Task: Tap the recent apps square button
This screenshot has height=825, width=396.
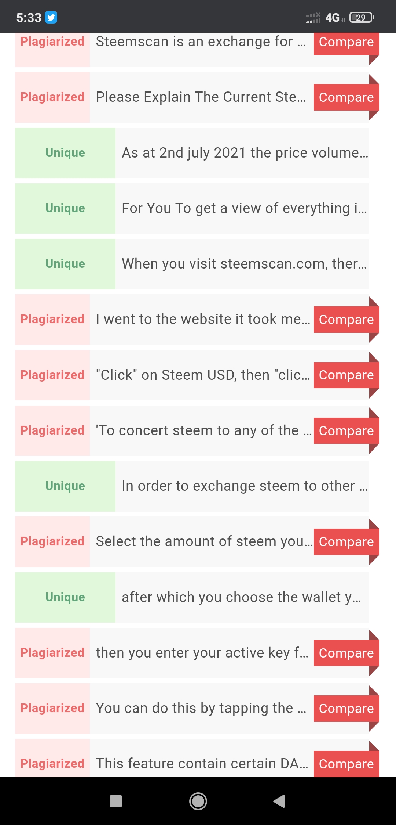Action: point(116,801)
